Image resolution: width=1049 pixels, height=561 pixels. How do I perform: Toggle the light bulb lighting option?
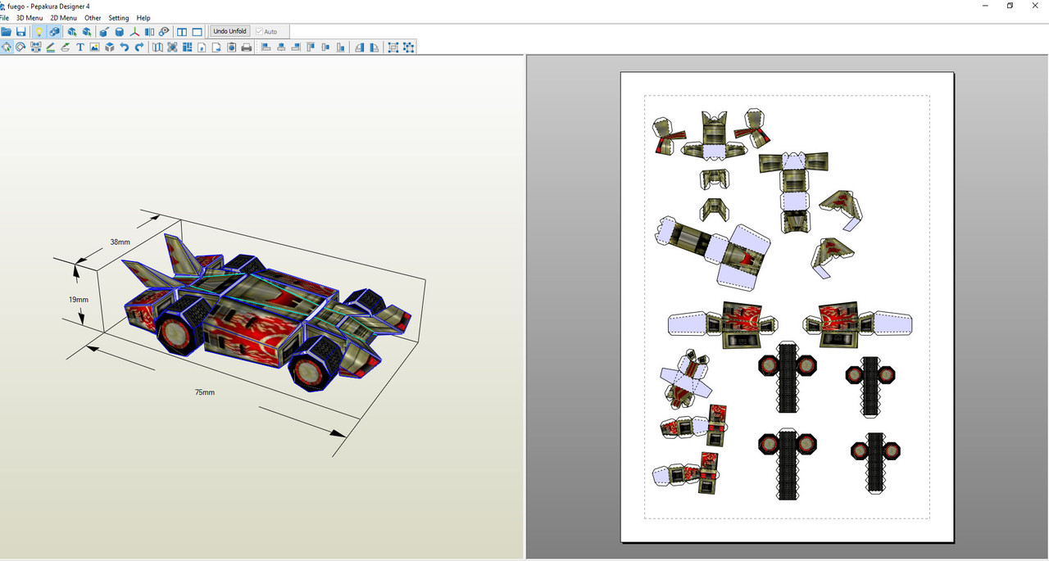pyautogui.click(x=39, y=32)
